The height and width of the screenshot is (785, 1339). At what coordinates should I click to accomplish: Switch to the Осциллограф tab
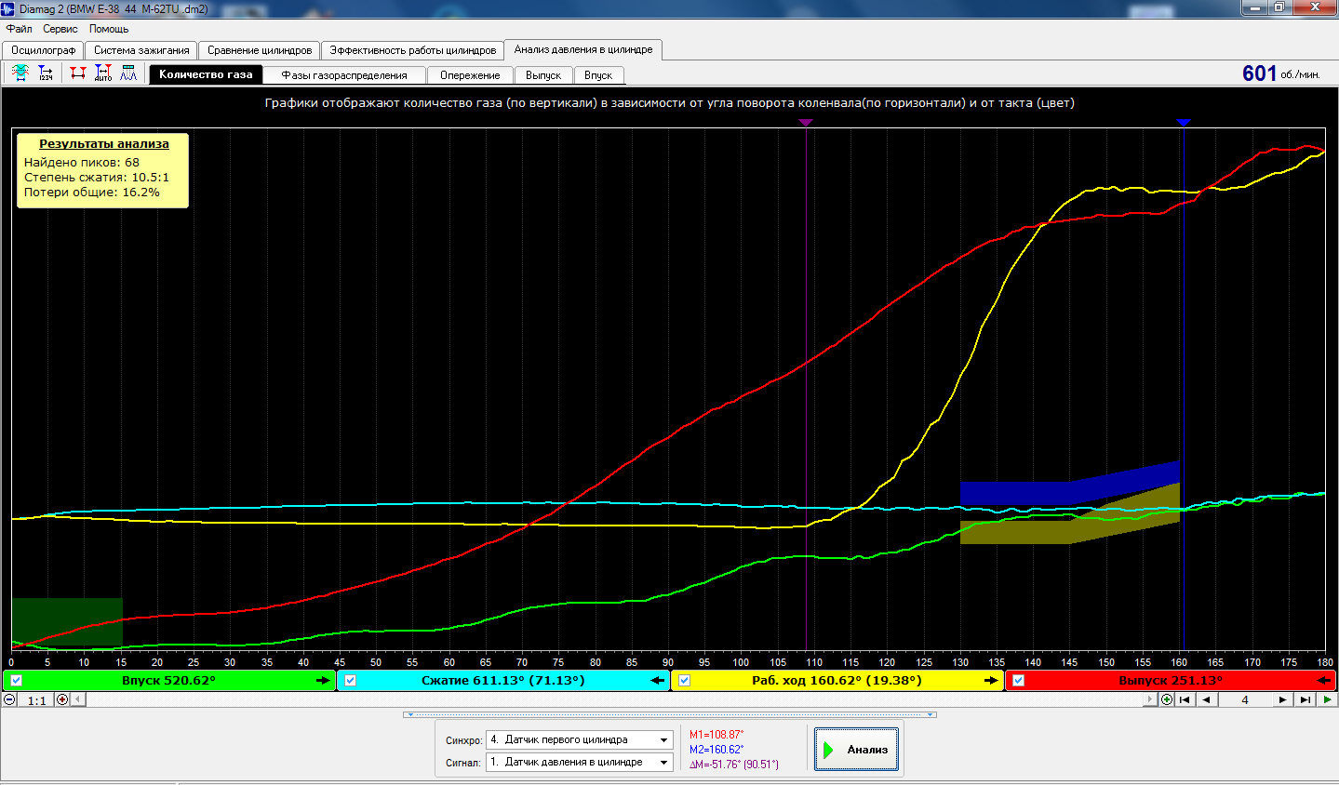tap(44, 50)
